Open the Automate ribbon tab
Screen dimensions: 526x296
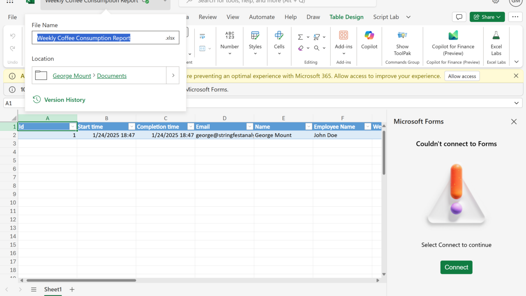pyautogui.click(x=262, y=17)
